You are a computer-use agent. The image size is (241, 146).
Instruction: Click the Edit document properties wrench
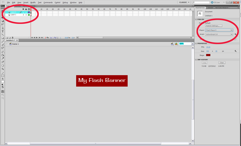tap(236, 51)
